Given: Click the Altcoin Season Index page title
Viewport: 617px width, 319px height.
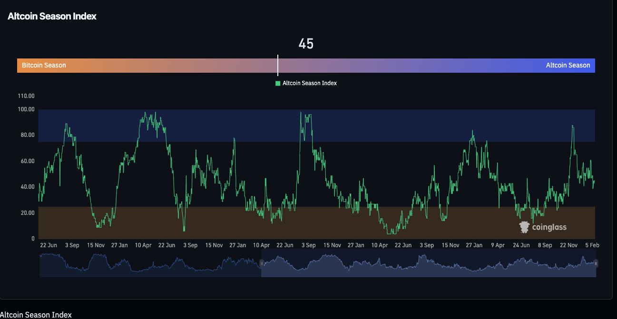Looking at the screenshot, I should 52,16.
